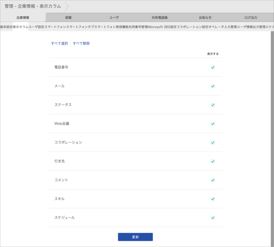Viewport: 274px width, 247px height.
Task: Toggle the コラボレーション display checkbox
Action: (x=213, y=143)
